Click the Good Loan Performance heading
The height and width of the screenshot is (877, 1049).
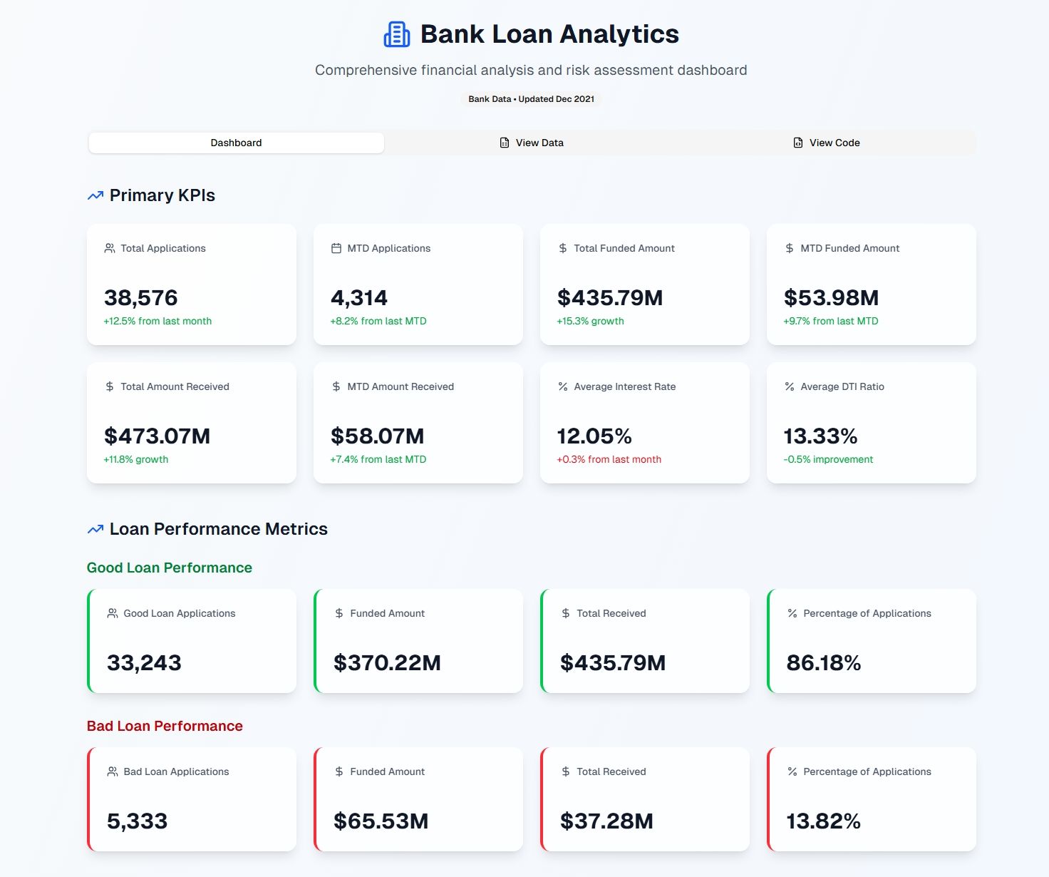[169, 568]
